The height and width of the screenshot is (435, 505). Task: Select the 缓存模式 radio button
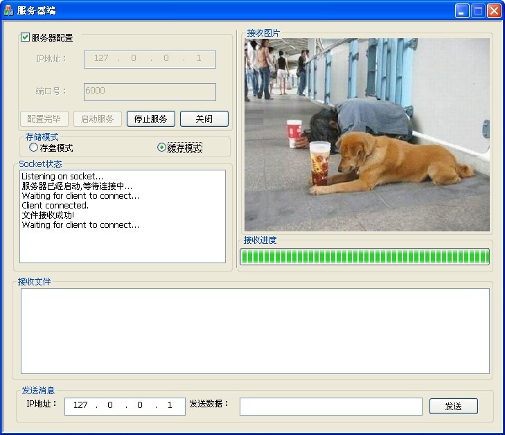pos(161,148)
